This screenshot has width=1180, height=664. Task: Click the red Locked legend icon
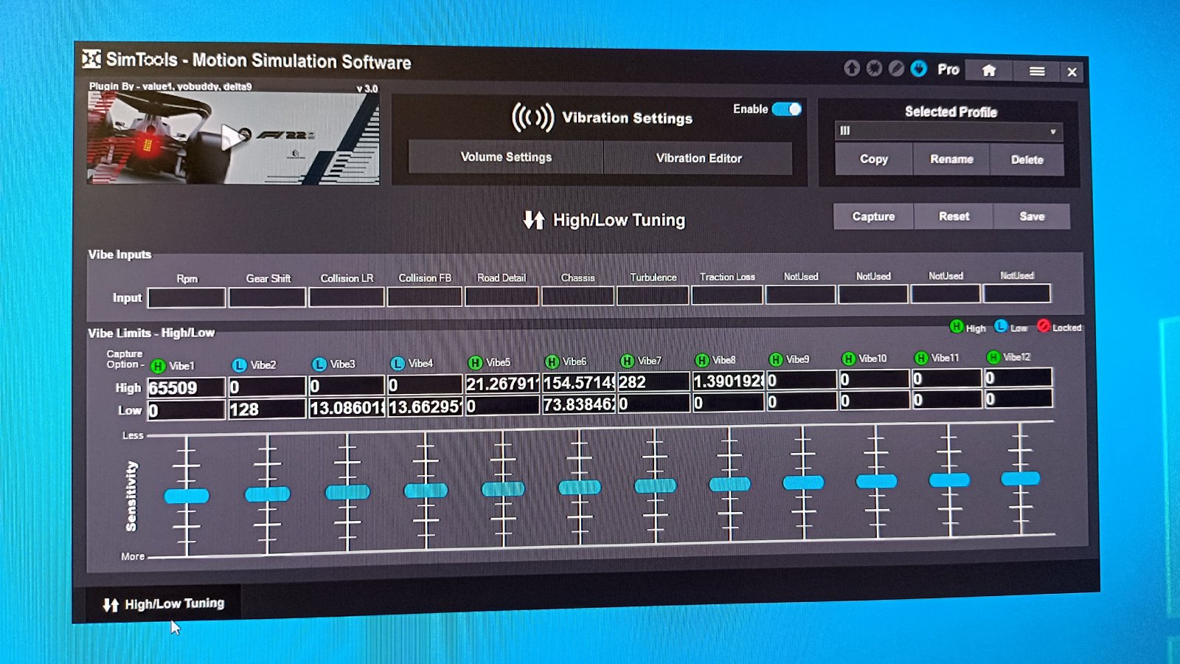pos(1044,325)
